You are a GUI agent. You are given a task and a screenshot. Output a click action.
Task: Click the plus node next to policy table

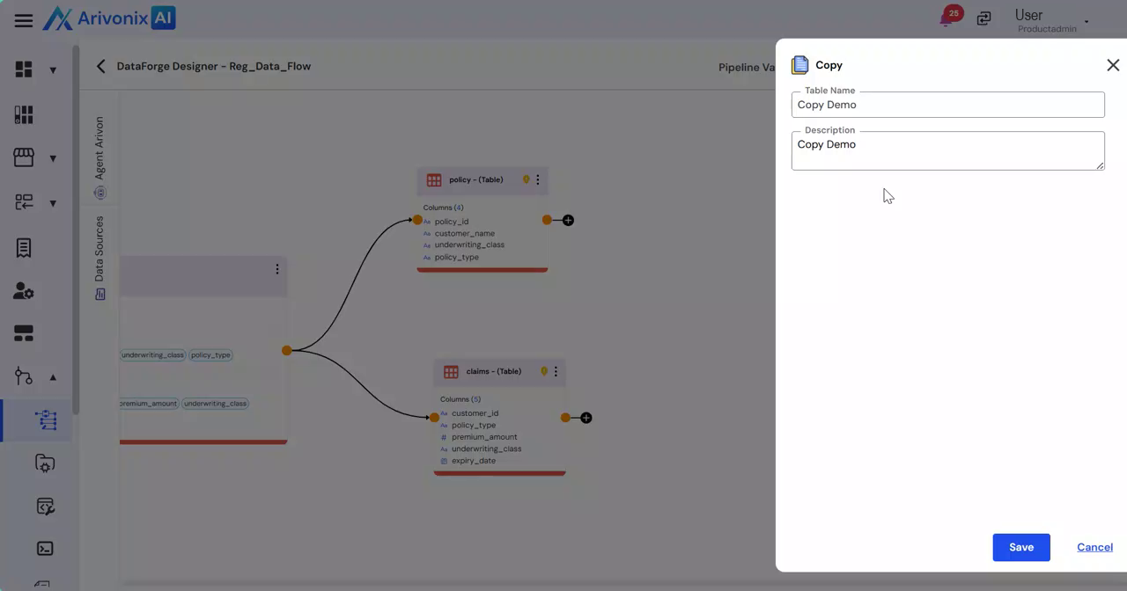pos(568,220)
